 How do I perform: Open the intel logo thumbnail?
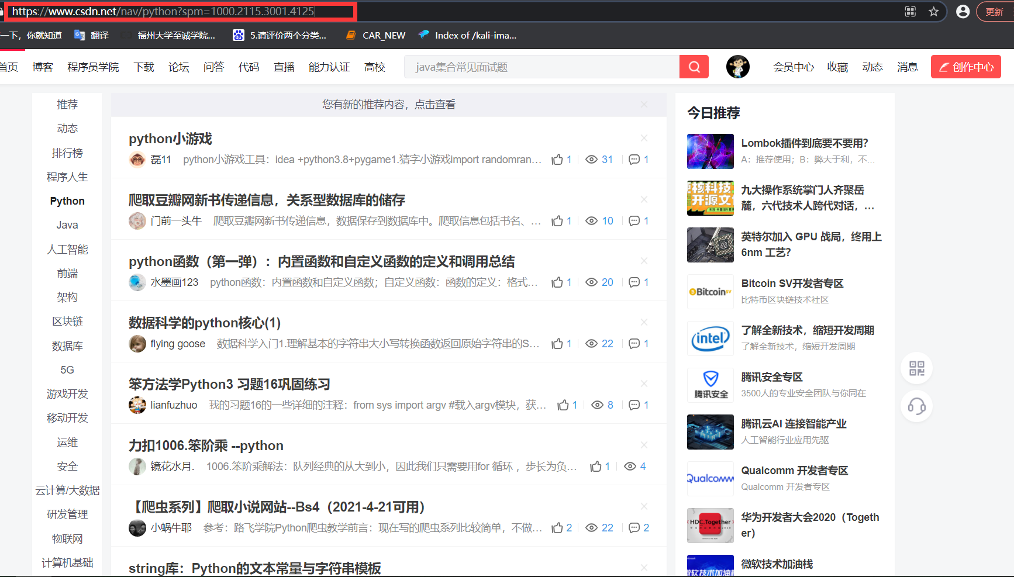(x=711, y=338)
